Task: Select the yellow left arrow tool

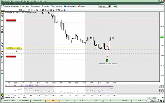Action: 2,71
